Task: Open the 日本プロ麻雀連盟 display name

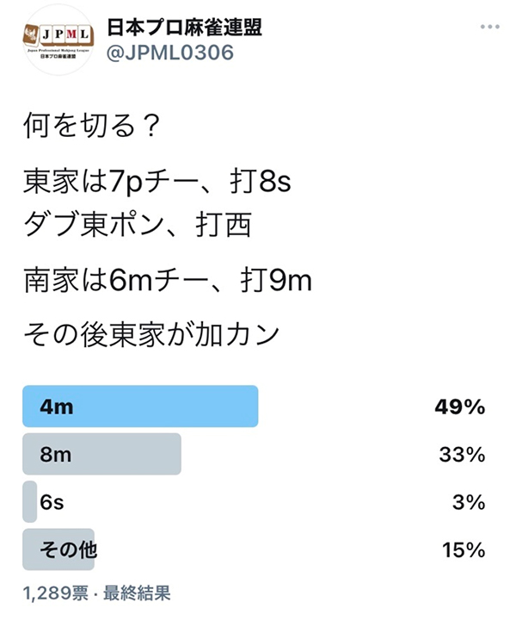Action: [x=185, y=28]
